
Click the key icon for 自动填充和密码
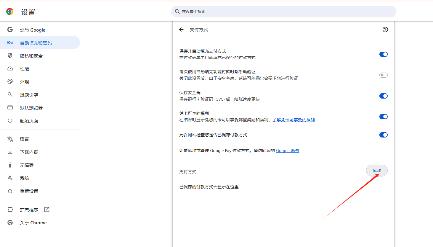coord(10,42)
